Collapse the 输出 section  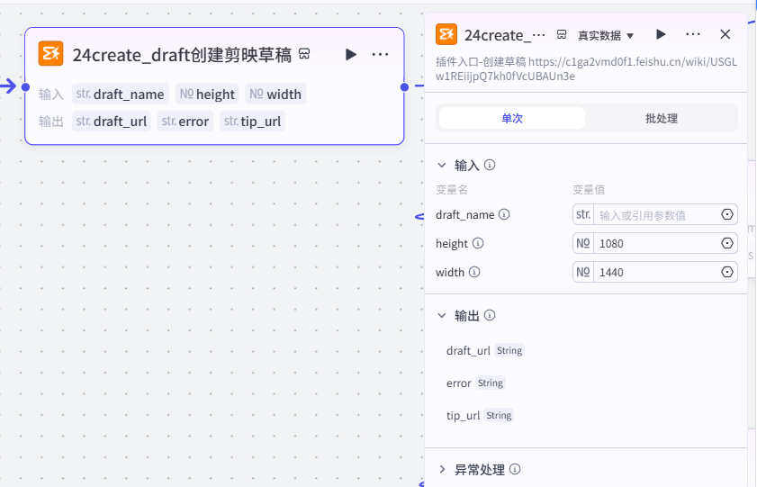coord(442,315)
